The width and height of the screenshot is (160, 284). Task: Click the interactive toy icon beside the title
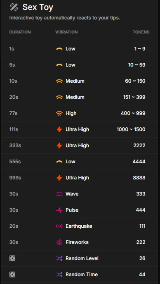tap(14, 7)
